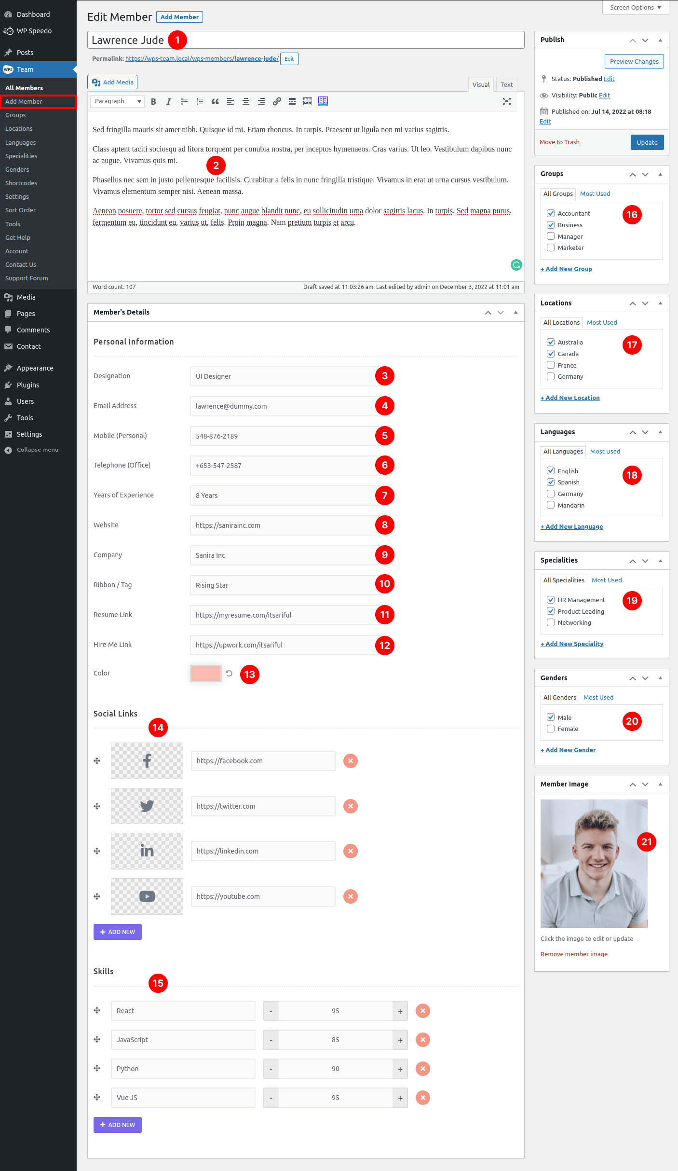678x1171 pixels.
Task: Toggle bold formatting in the editor toolbar
Action: (x=153, y=101)
